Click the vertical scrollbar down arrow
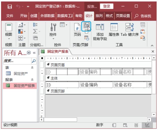 click(x=154, y=115)
